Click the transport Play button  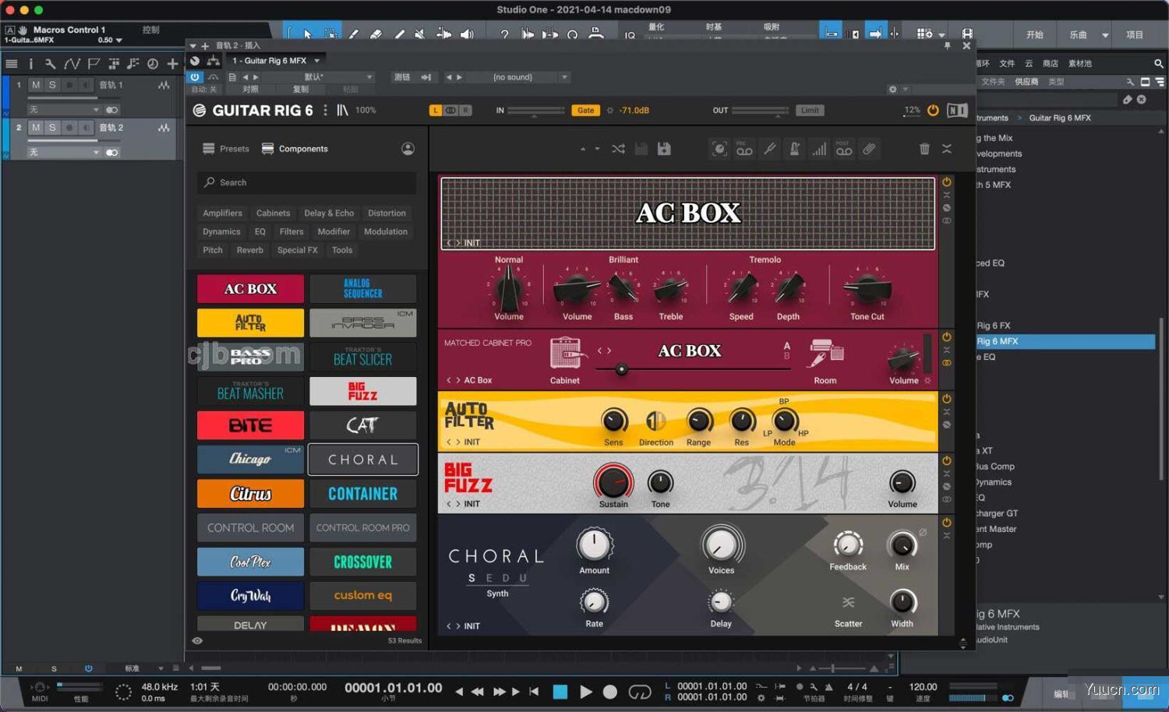point(586,692)
